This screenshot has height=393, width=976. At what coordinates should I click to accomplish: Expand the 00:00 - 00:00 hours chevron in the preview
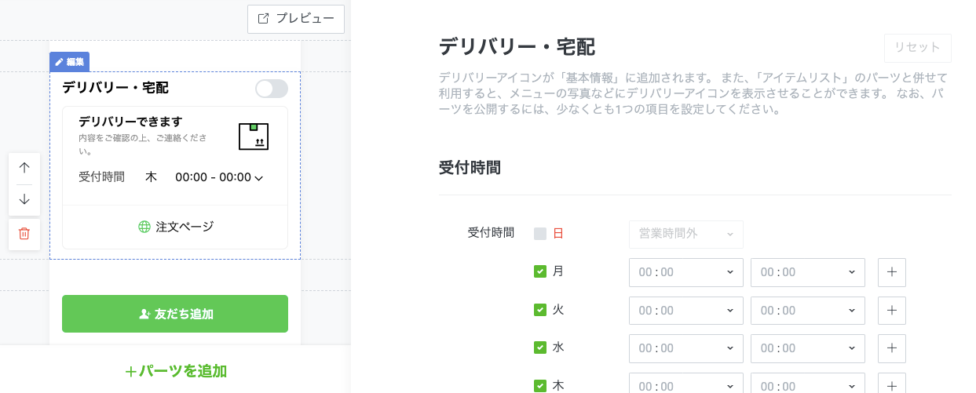(259, 178)
